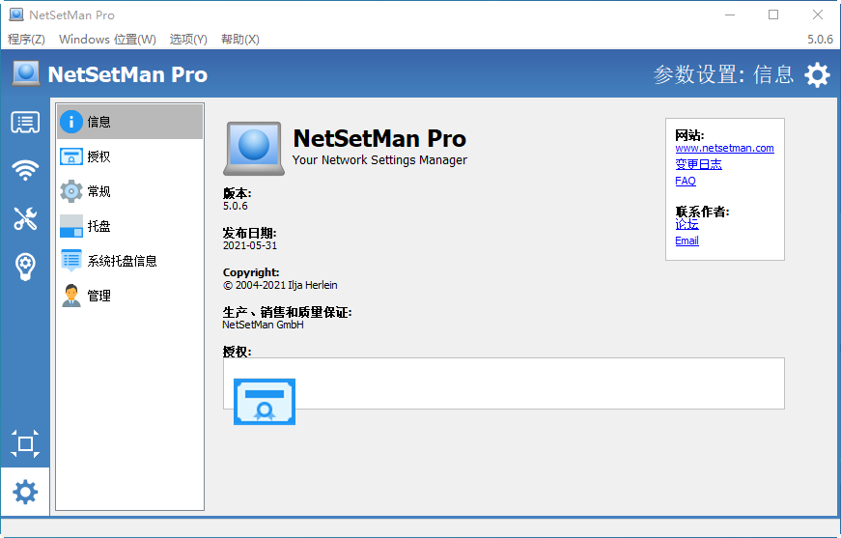
Task: Select 管理 in the settings list
Action: [129, 296]
